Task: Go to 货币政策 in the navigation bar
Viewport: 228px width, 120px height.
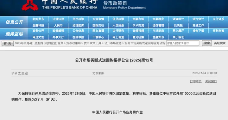Action: click(78, 19)
